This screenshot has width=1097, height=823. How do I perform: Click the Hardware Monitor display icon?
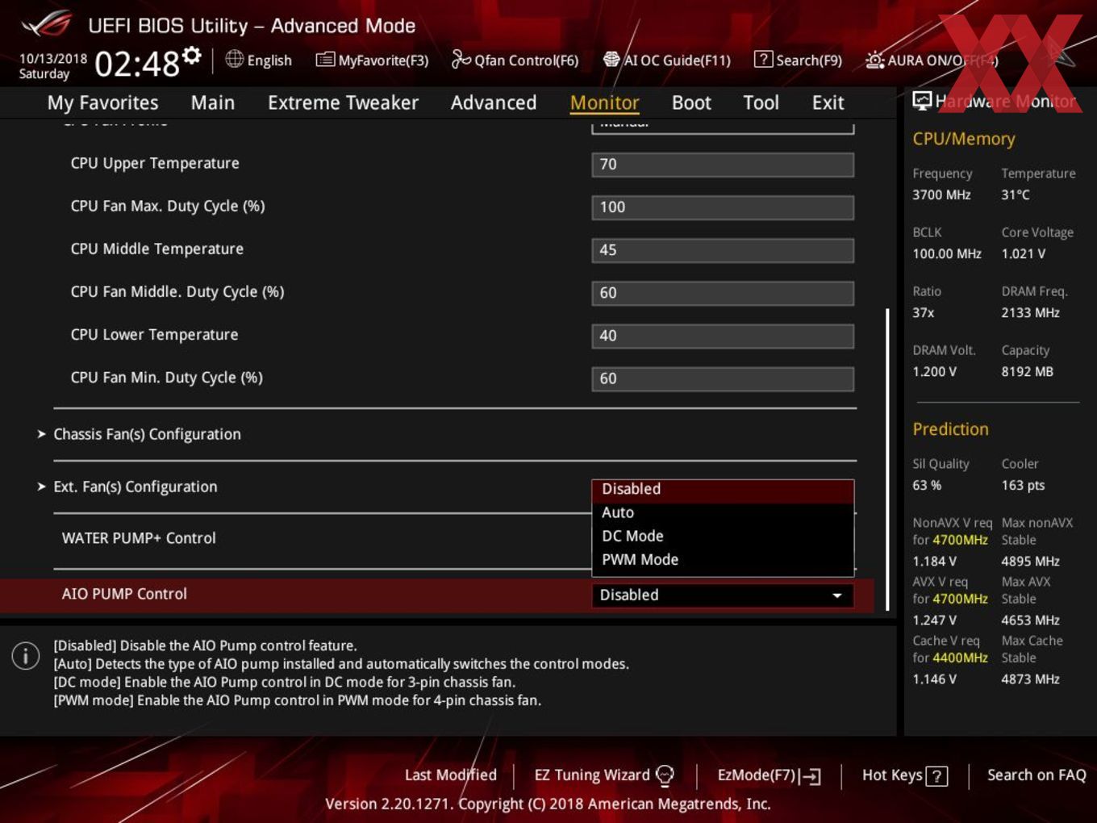922,101
